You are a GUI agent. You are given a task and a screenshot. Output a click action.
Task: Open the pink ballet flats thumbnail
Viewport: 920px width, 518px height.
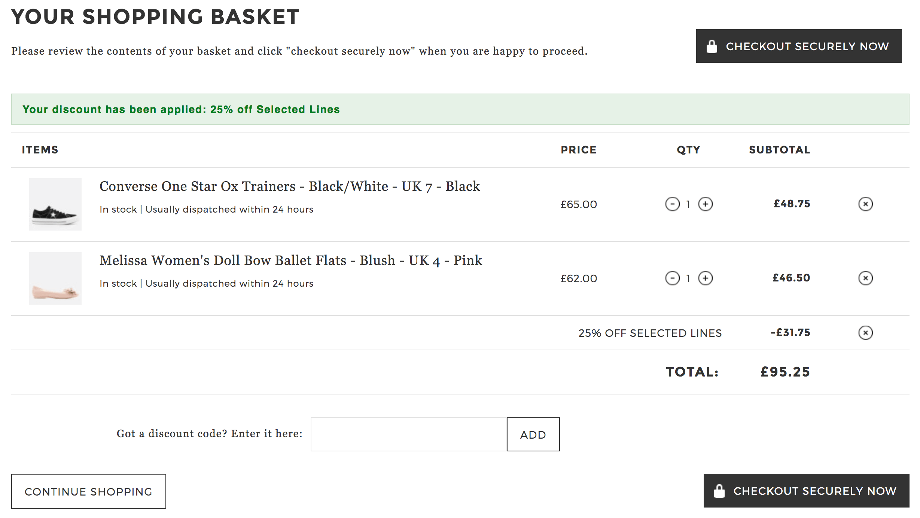[x=55, y=278]
